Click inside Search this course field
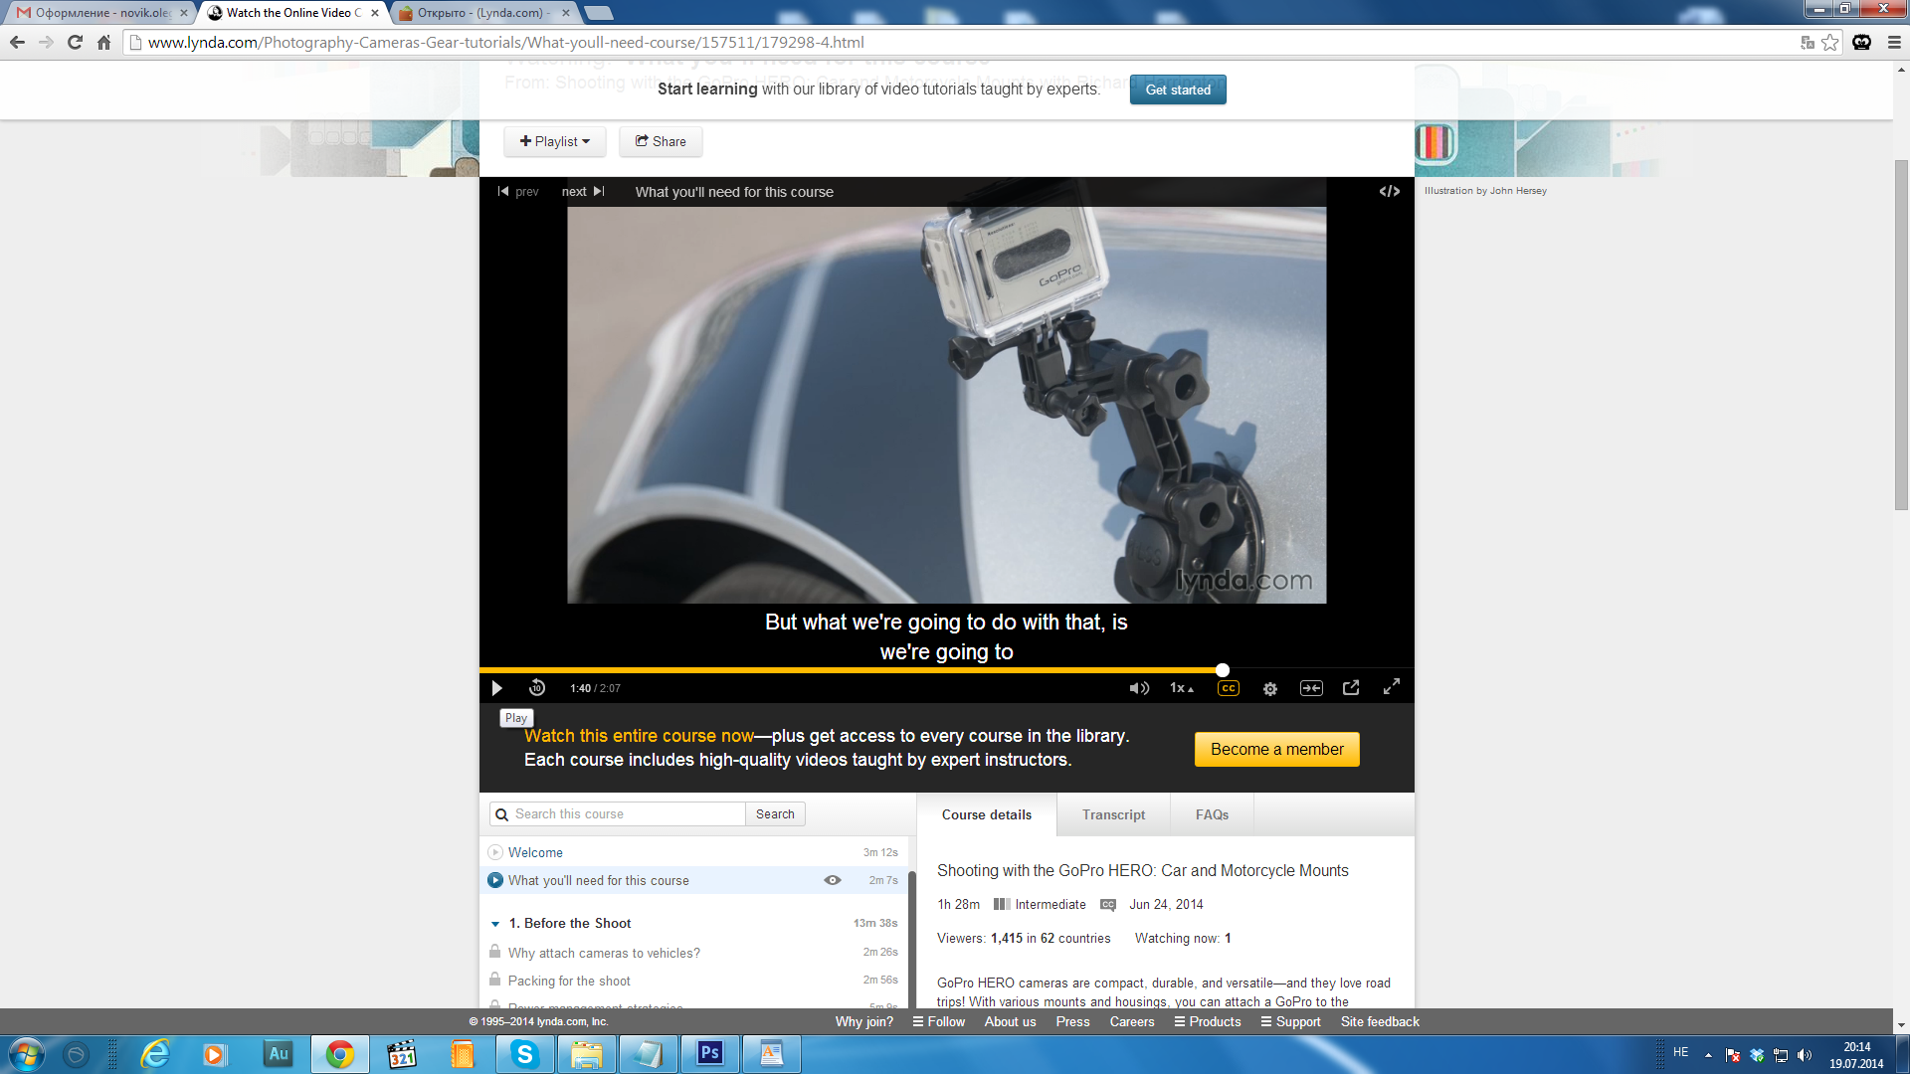The image size is (1910, 1074). tap(618, 814)
